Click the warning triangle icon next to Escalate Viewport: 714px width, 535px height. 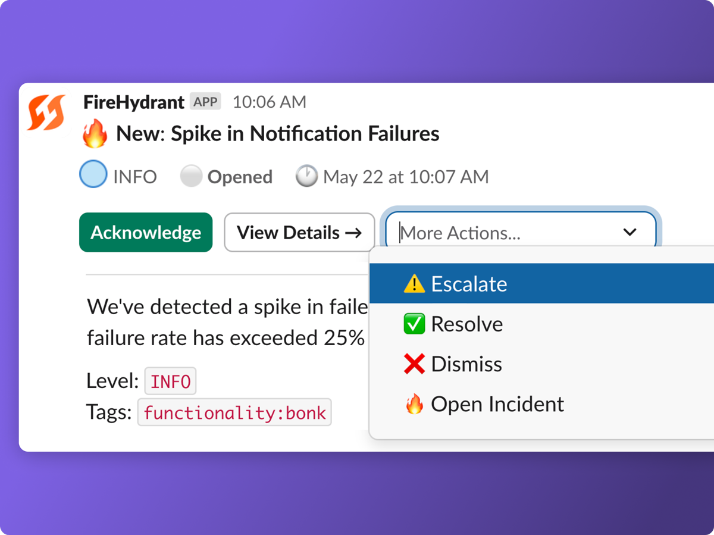pyautogui.click(x=414, y=284)
